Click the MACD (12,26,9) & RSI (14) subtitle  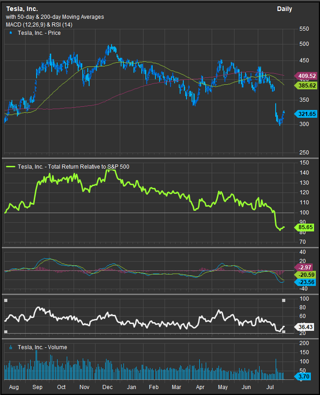(x=39, y=25)
